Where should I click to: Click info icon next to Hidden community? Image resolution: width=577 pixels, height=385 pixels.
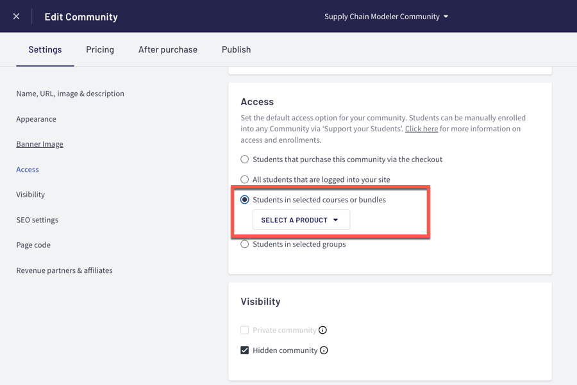324,350
